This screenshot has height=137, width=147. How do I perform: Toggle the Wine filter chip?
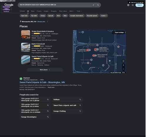pyautogui.click(x=65, y=16)
